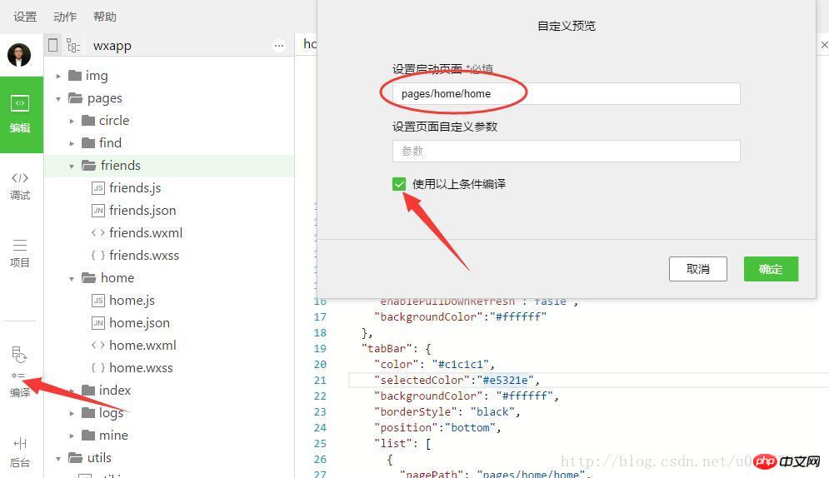This screenshot has width=829, height=478.
Task: Open the friends.wxml file
Action: click(x=145, y=233)
